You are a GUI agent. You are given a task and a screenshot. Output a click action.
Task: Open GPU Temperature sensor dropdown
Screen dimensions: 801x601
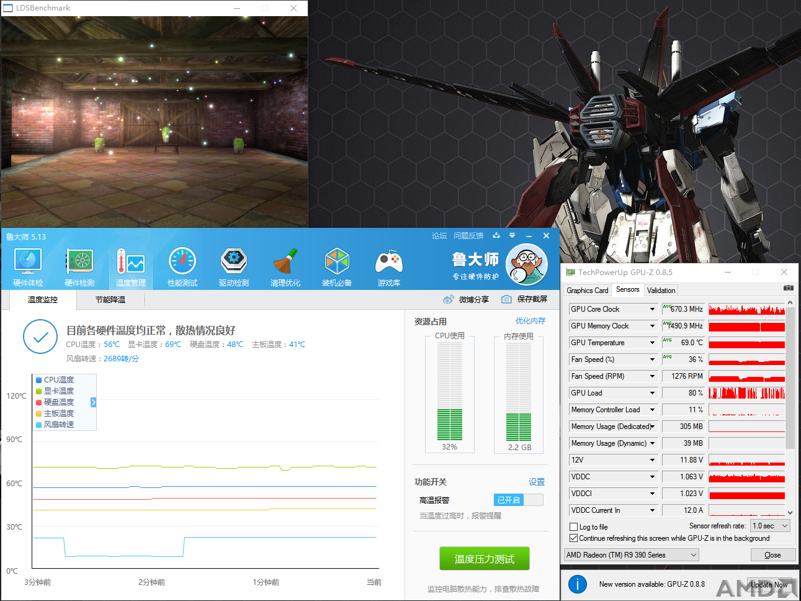(653, 343)
